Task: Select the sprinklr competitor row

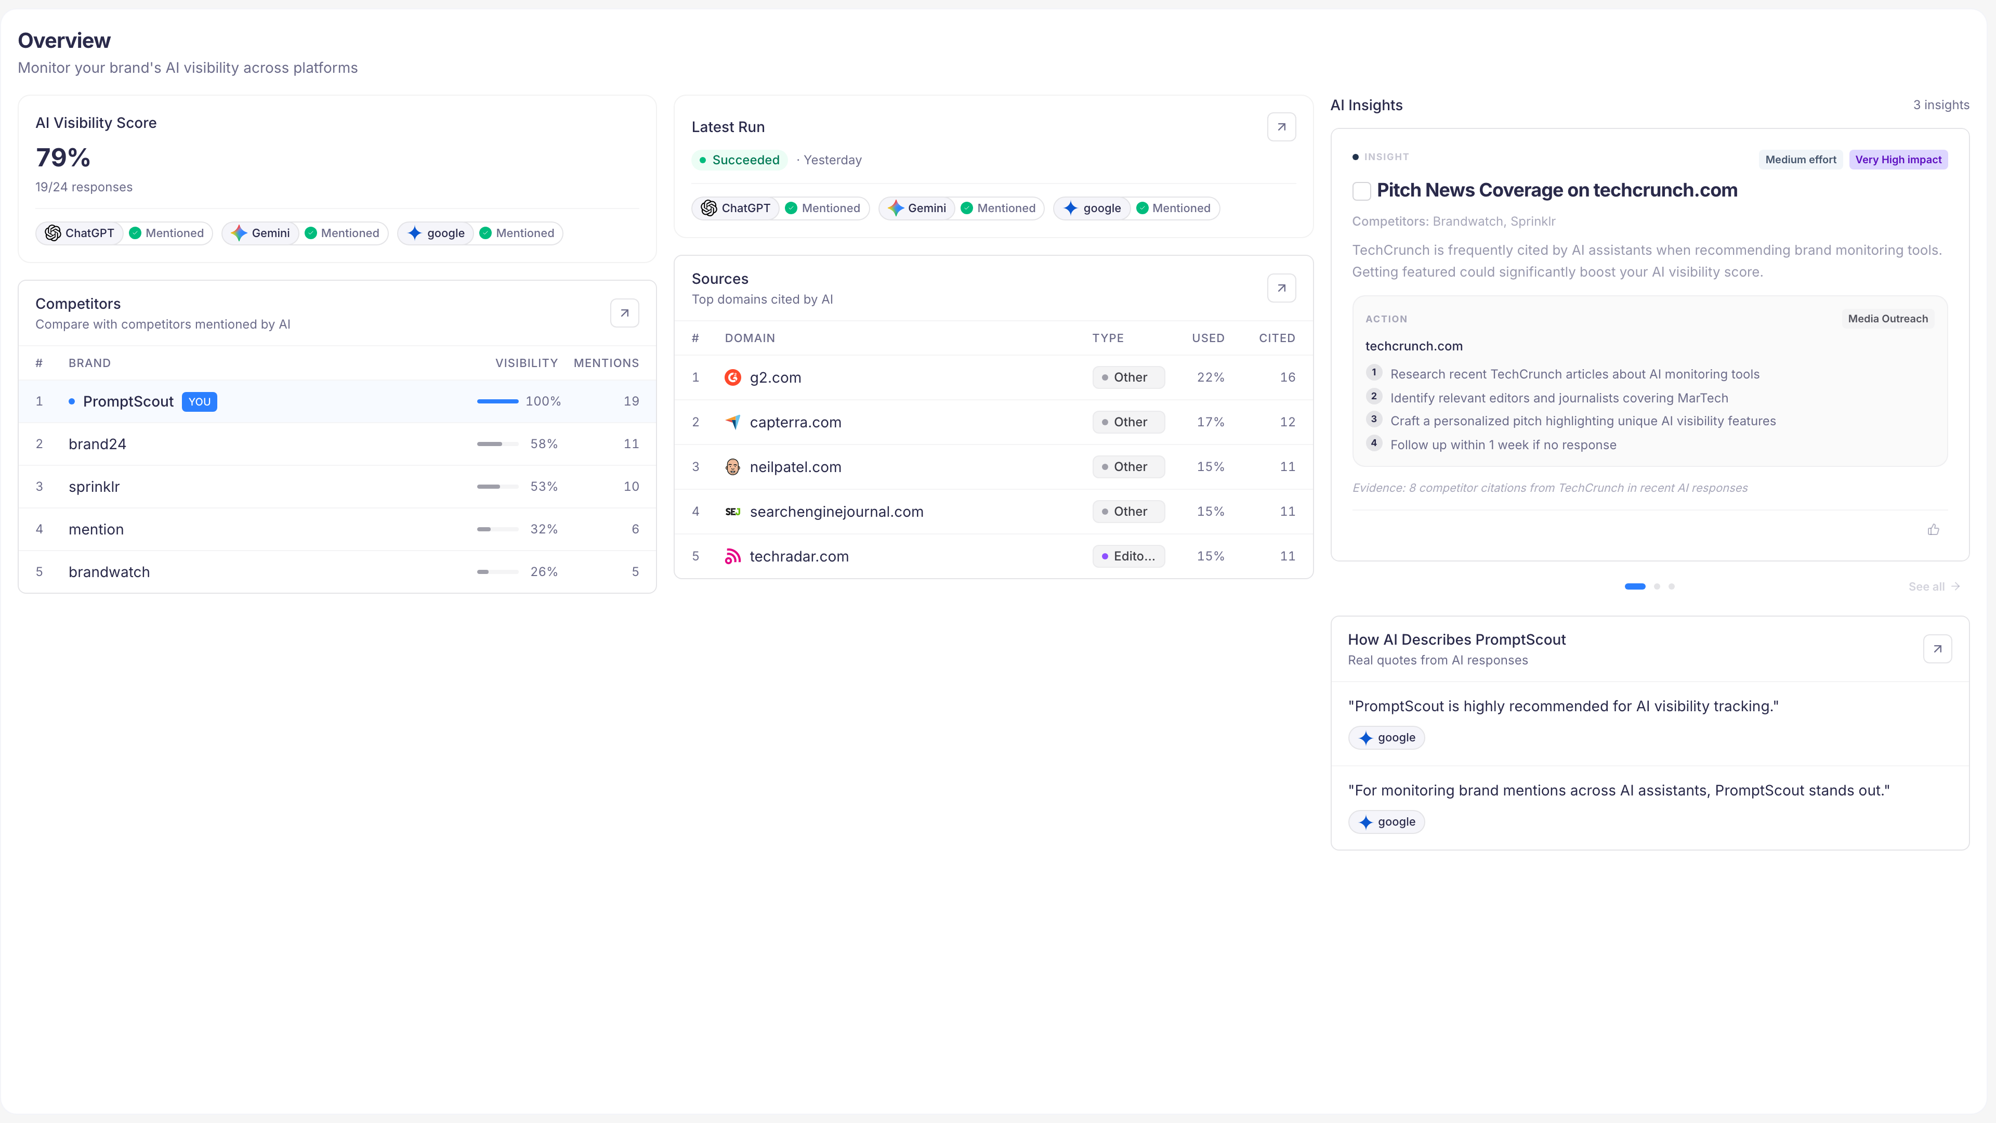Action: pyautogui.click(x=337, y=487)
